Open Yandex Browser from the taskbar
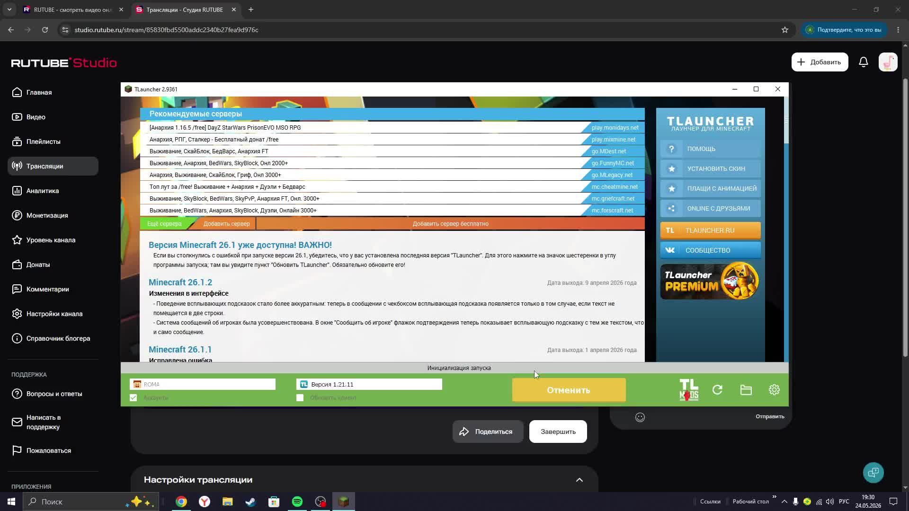The image size is (909, 511). 205,502
